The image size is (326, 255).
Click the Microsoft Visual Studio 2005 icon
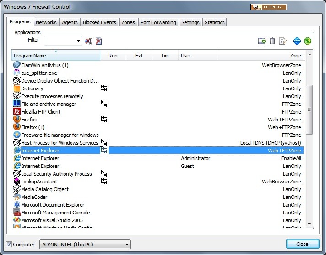[17, 220]
